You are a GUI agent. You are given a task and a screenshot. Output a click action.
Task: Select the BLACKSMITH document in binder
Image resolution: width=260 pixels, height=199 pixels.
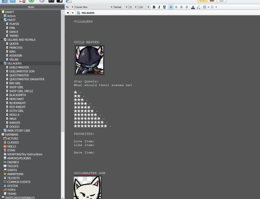[x=17, y=95]
